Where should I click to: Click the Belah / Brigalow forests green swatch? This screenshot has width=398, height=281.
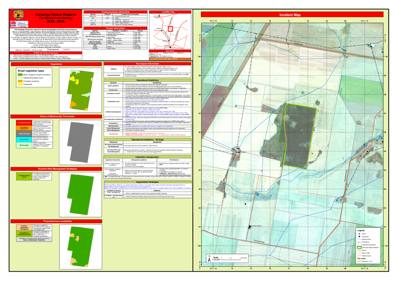(20, 75)
